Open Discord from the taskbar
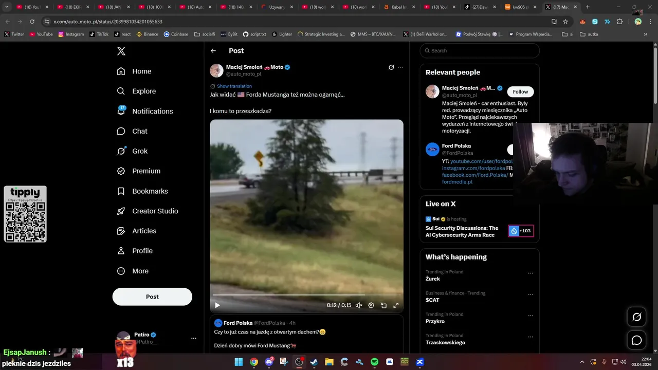 (x=269, y=362)
